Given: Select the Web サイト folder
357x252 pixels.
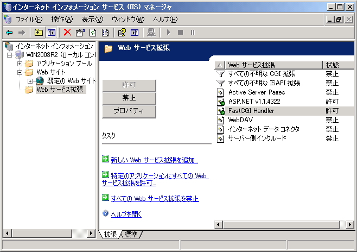Looking at the screenshot, I should tap(51, 72).
